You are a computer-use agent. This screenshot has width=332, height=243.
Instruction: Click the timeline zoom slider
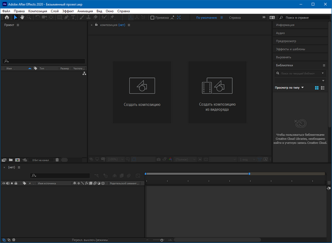click(162, 240)
